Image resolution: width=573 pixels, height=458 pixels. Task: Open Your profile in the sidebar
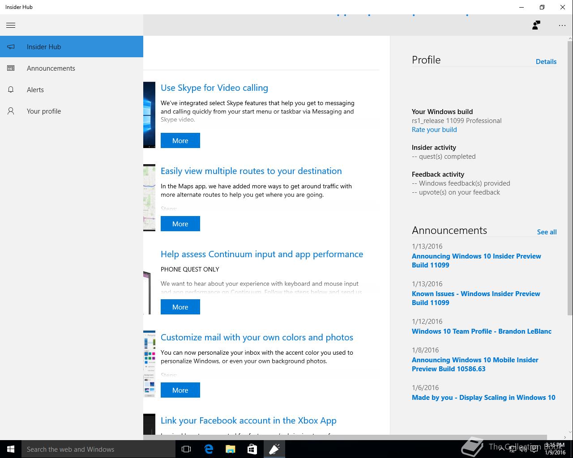pyautogui.click(x=72, y=111)
